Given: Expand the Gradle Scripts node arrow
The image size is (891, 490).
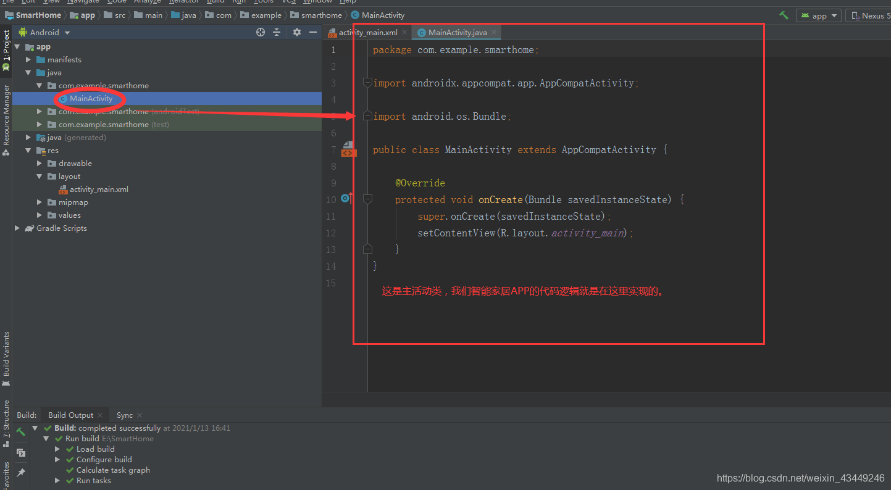Looking at the screenshot, I should (17, 228).
